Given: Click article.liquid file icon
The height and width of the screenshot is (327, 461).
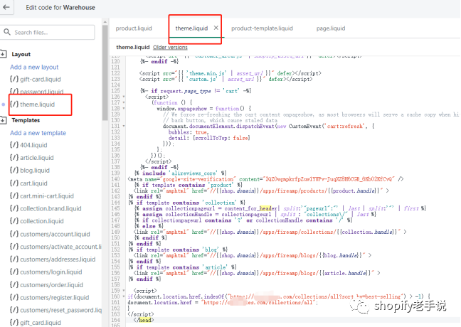Looking at the screenshot, I should click(14, 158).
